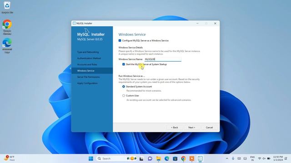Viewport: 291px width, 163px height.
Task: Toggle Start MySQL Server at System Startup
Action: coord(123,64)
